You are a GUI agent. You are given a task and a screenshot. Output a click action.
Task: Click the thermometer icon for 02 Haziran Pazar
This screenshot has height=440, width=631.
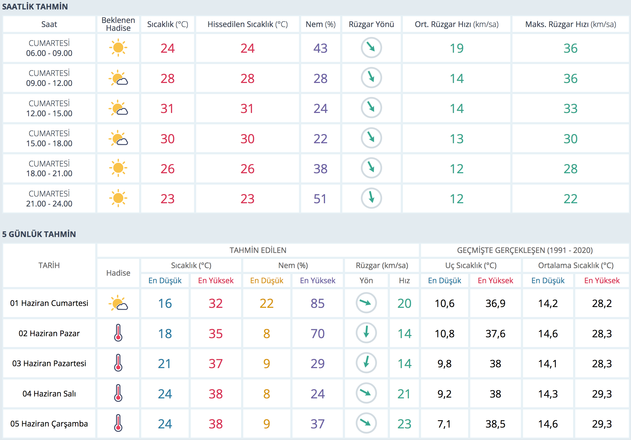click(x=118, y=333)
